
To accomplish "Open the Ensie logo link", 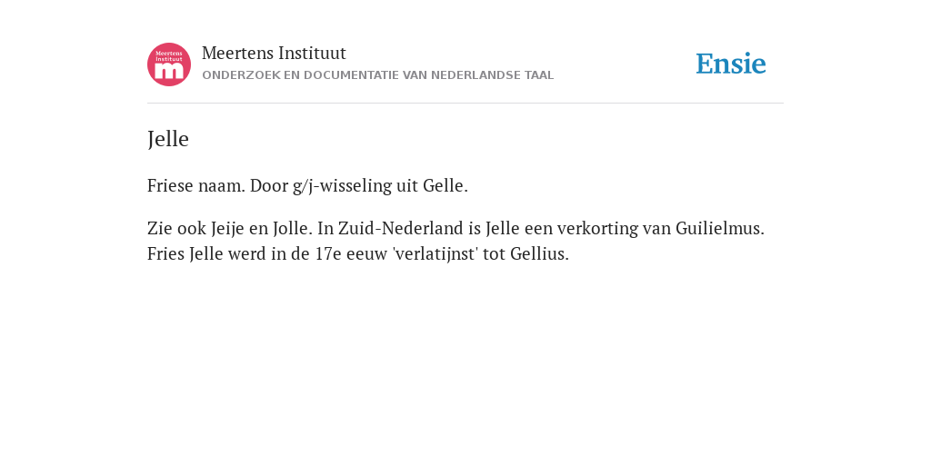I will 731,64.
